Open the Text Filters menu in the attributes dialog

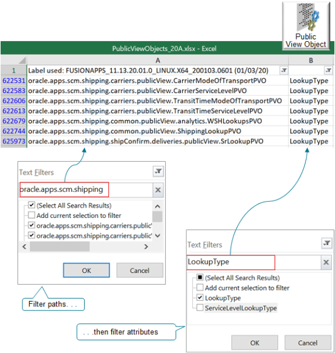[205, 245]
